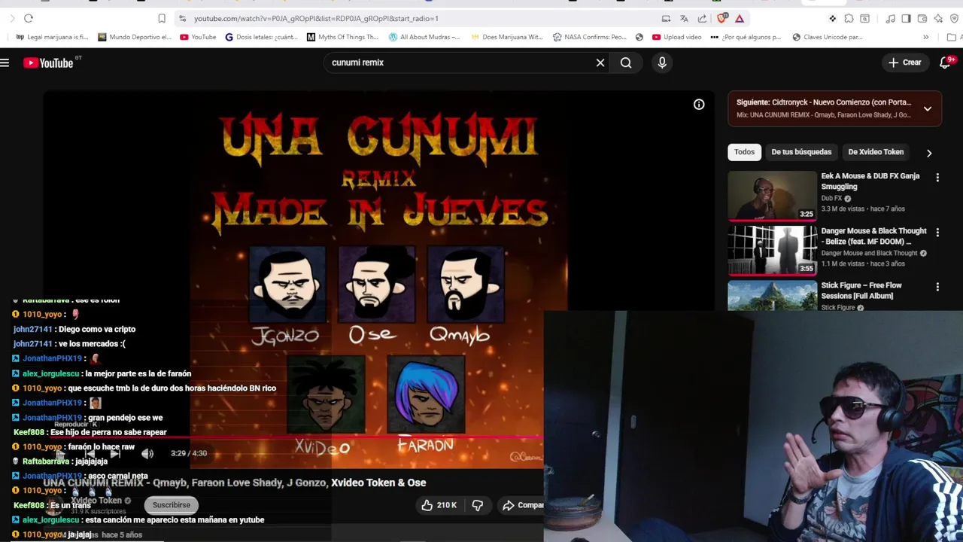Open the translate page icon
The height and width of the screenshot is (542, 963).
point(684,18)
